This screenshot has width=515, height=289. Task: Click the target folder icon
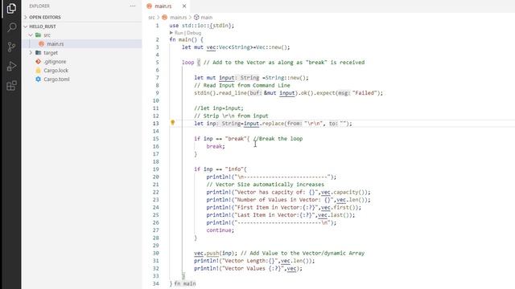coord(38,52)
